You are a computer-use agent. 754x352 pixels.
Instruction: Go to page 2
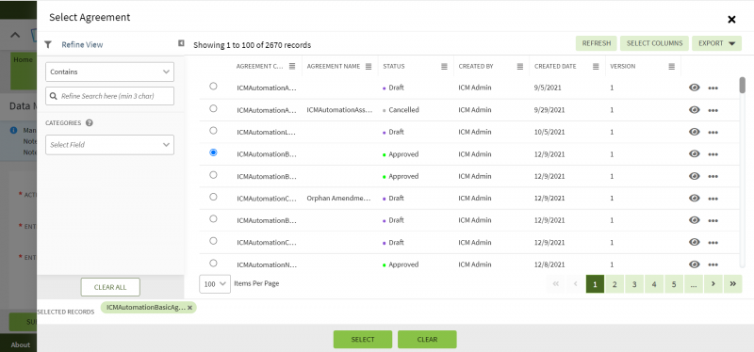615,284
